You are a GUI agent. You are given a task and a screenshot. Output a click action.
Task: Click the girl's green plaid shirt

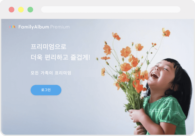click(x=165, y=114)
